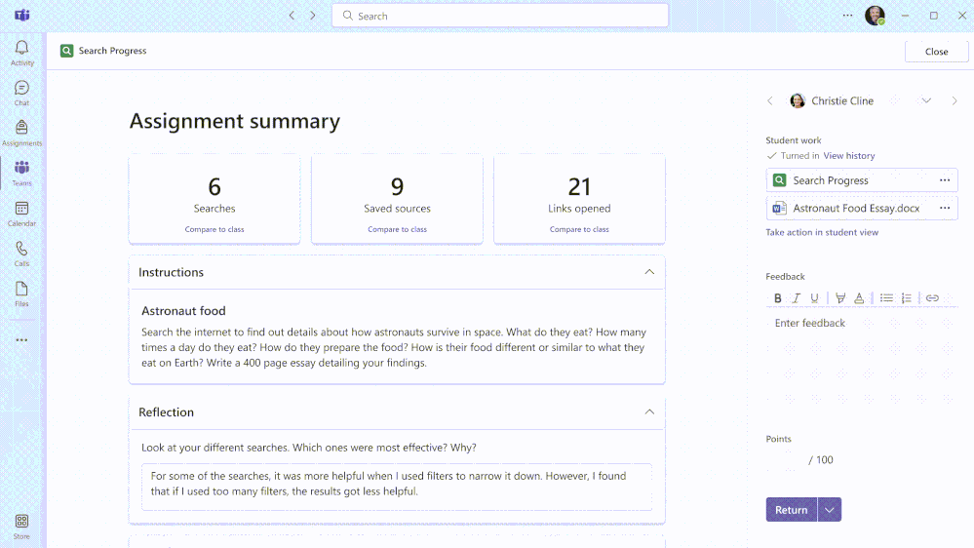
Task: Open Calls from the left rail
Action: click(x=21, y=254)
